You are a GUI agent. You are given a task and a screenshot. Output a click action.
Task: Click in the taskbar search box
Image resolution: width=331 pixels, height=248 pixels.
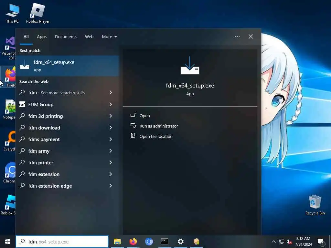[x=62, y=242]
